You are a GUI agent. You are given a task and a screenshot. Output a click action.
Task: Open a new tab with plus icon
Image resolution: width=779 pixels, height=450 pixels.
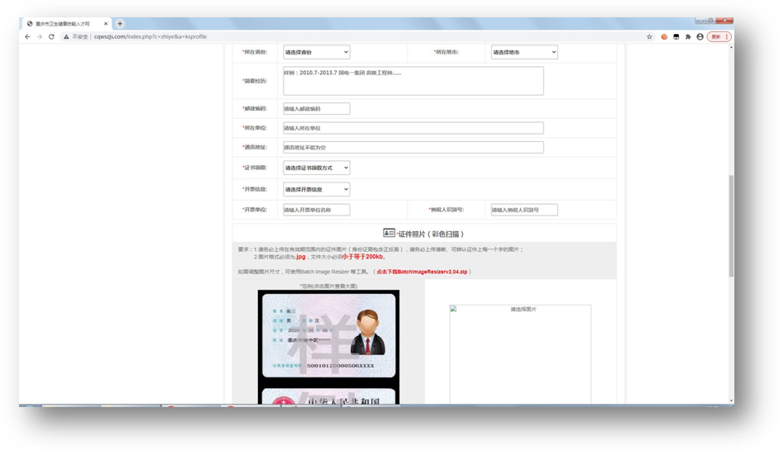120,24
